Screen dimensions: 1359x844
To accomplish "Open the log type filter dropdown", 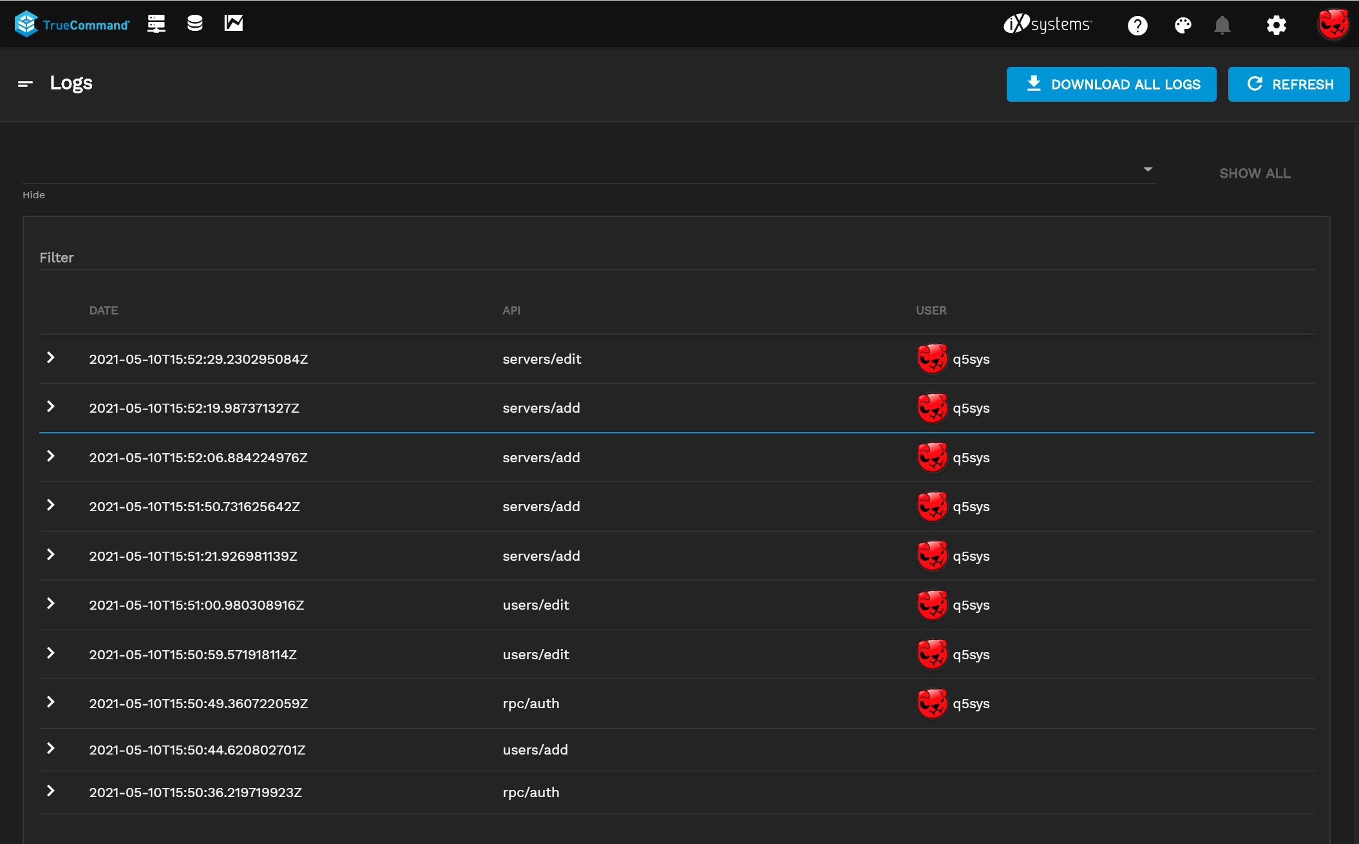I will [x=1148, y=169].
